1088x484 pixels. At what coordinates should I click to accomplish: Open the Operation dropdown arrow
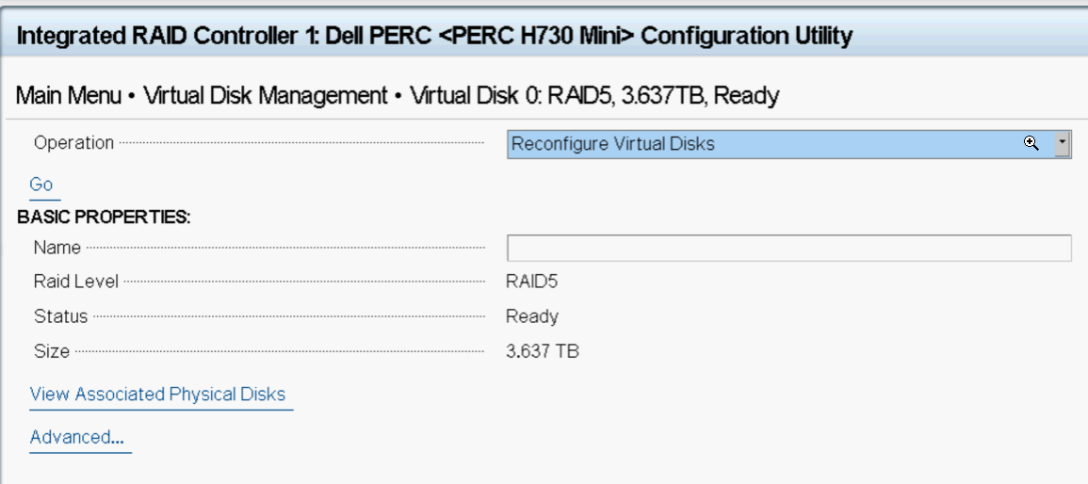tap(1063, 144)
